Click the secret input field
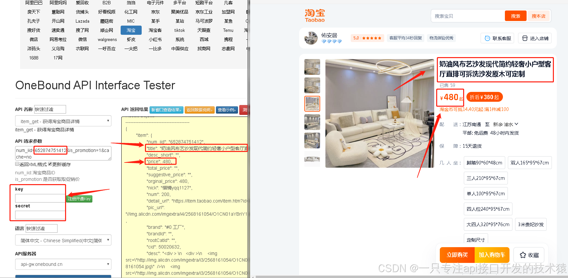 [x=40, y=215]
